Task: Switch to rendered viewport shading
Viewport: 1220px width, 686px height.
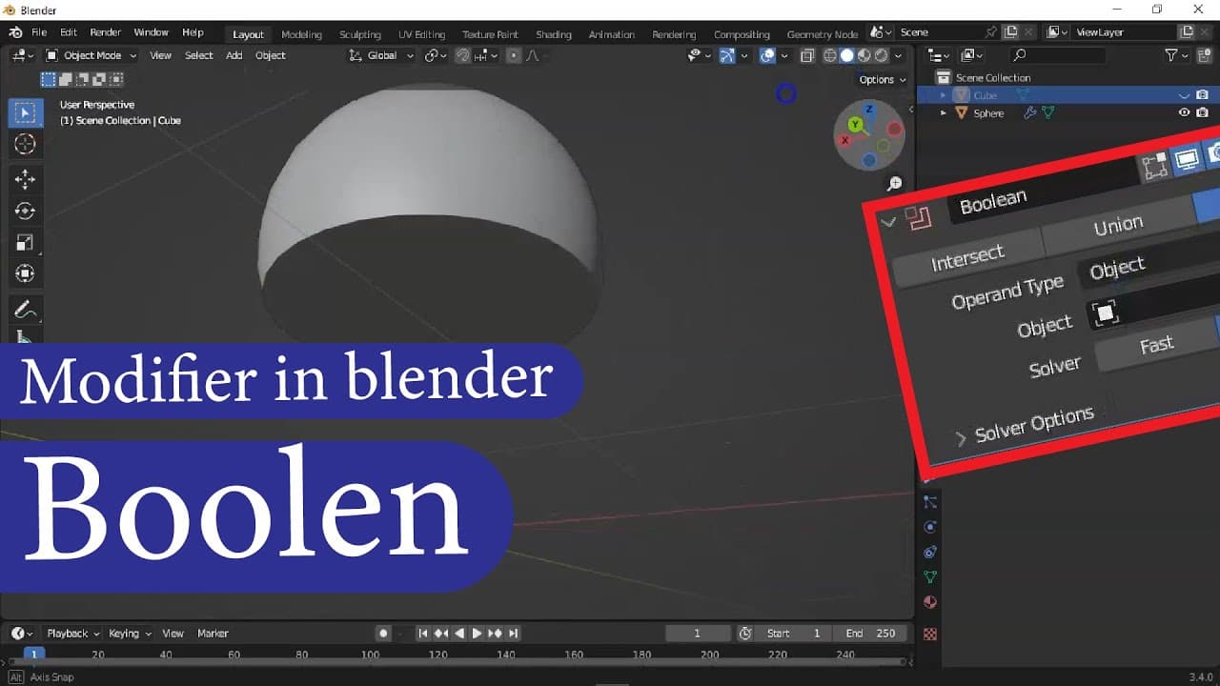Action: point(882,55)
